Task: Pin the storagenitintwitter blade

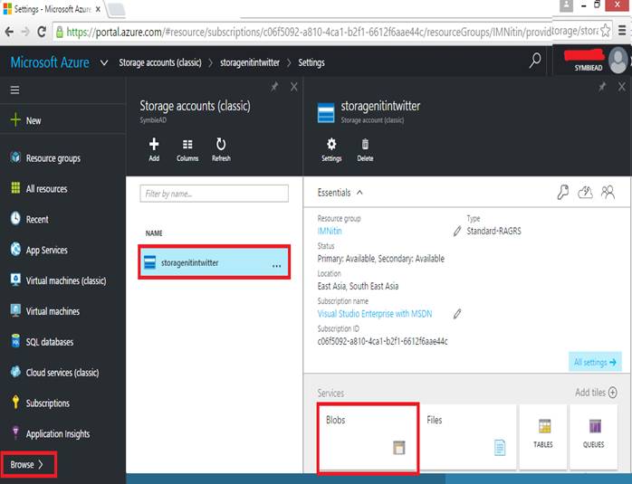Action: [602, 86]
